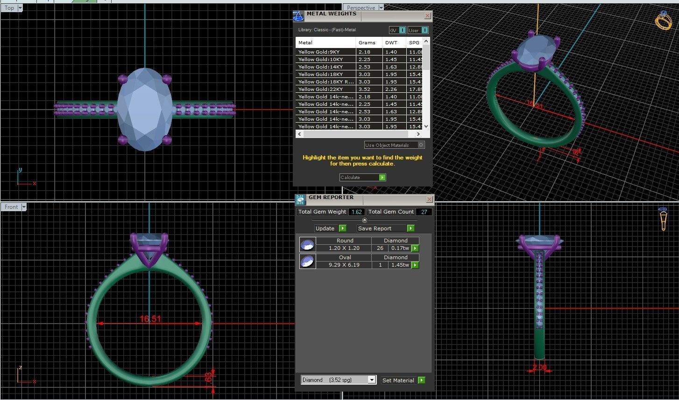Image resolution: width=679 pixels, height=400 pixels.
Task: Click the 16.51 dimension in Front viewport
Action: [150, 319]
